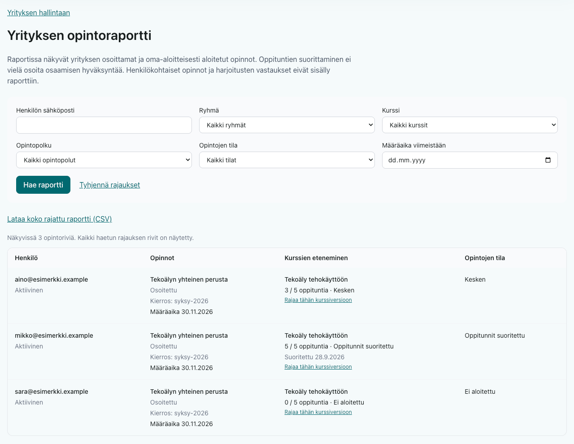Select the email sara@esimerkki.example
The width and height of the screenshot is (574, 444).
[52, 392]
